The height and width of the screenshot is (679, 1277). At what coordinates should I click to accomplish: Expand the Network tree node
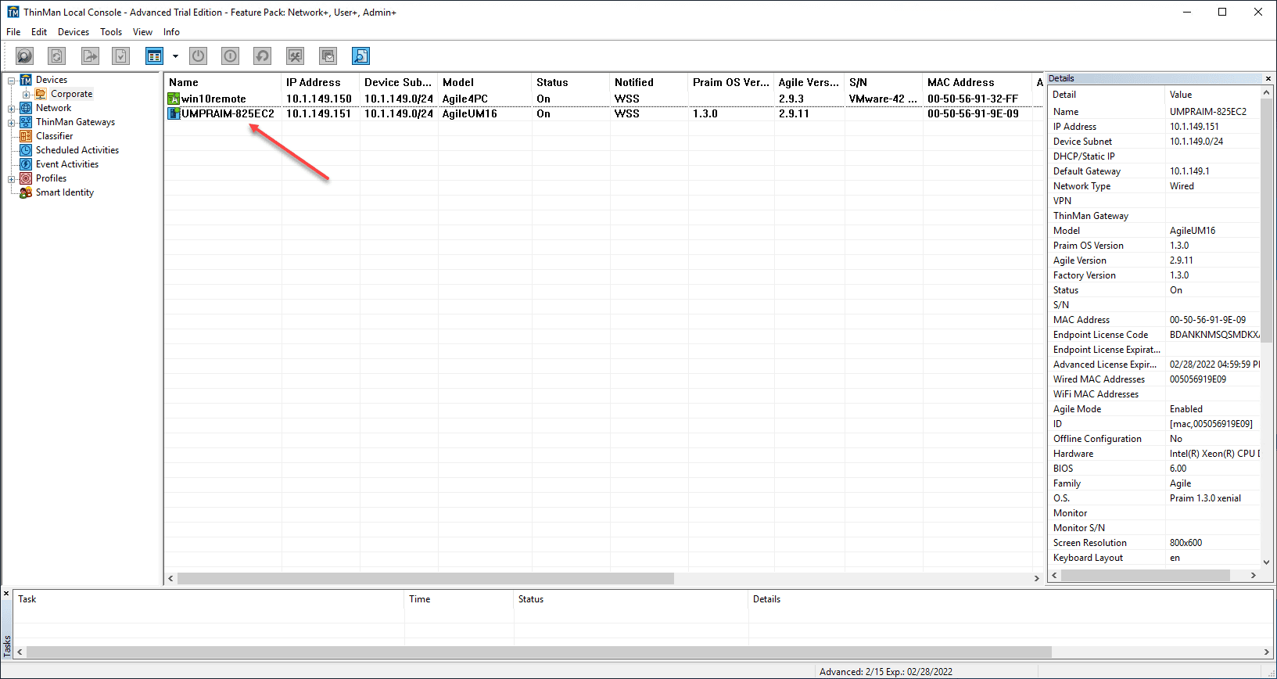12,109
